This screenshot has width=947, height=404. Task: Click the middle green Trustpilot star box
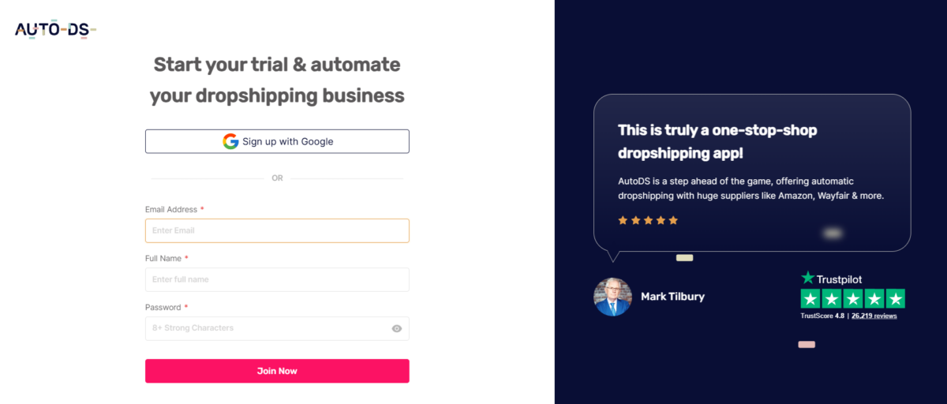click(x=852, y=299)
